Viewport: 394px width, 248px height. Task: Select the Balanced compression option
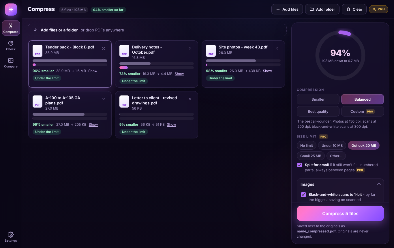pyautogui.click(x=363, y=99)
